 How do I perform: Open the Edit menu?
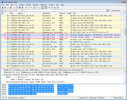coord(7,5)
